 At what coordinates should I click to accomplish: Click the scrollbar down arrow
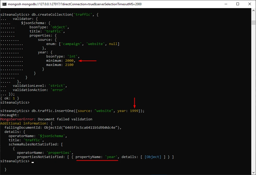coord(253,173)
